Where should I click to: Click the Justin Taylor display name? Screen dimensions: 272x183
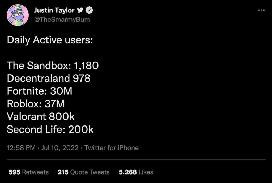(54, 11)
